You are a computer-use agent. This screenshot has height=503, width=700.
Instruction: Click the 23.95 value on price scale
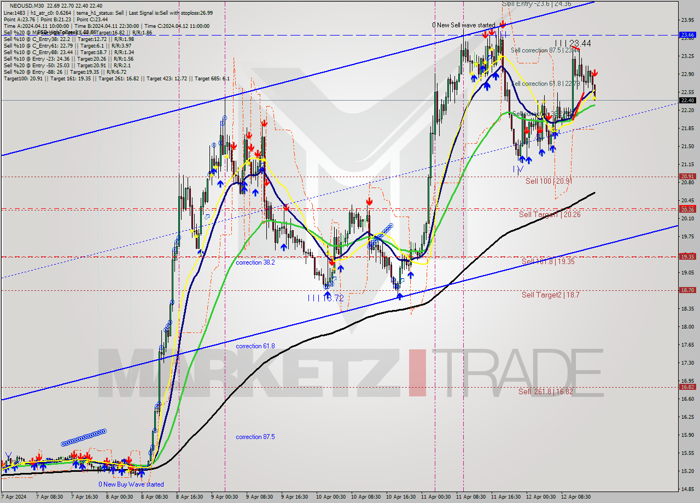coord(687,20)
